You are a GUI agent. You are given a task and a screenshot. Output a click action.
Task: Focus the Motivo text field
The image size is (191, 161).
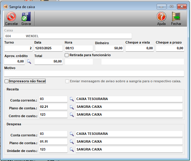point(94,74)
